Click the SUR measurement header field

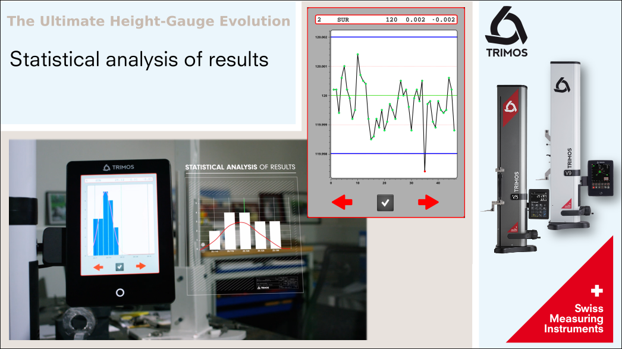(387, 20)
